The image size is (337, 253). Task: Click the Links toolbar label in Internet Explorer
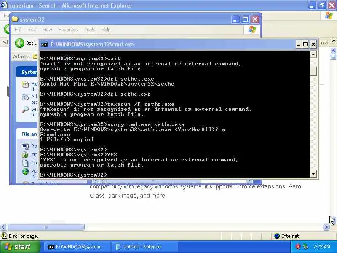pos(324,43)
